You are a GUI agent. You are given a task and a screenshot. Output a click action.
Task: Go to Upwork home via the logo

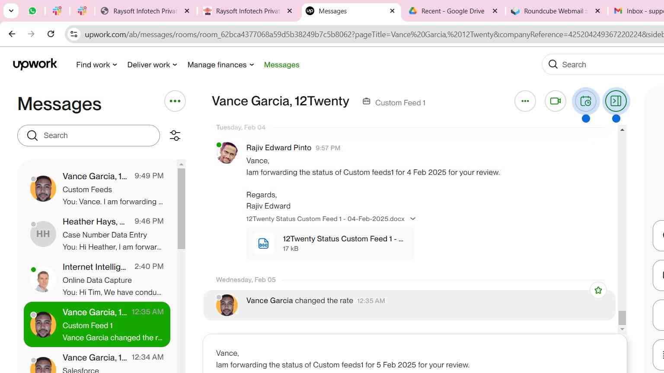[35, 64]
